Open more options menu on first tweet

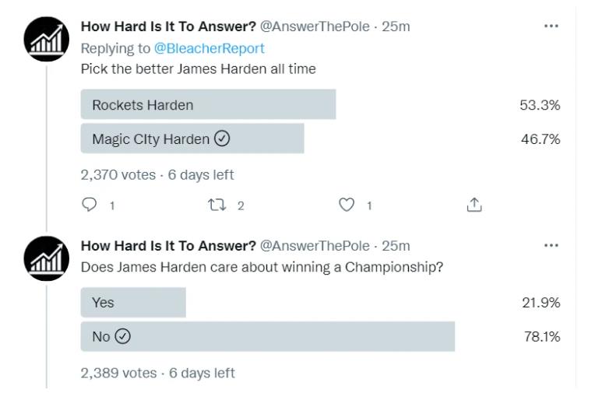[551, 26]
